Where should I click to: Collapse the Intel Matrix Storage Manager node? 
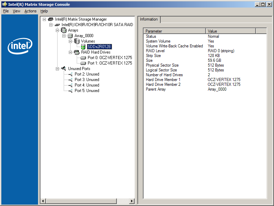45,19
